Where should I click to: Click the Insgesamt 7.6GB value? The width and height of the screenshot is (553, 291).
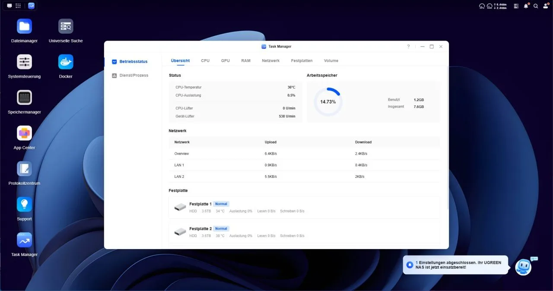coord(419,107)
